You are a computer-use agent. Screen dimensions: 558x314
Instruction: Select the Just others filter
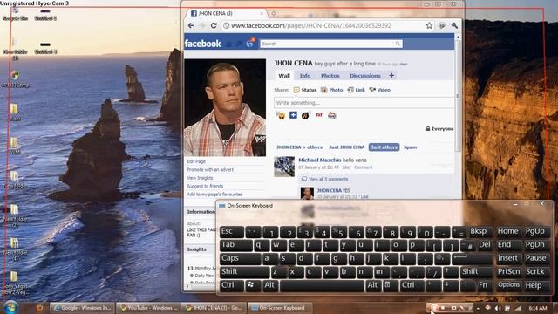384,147
